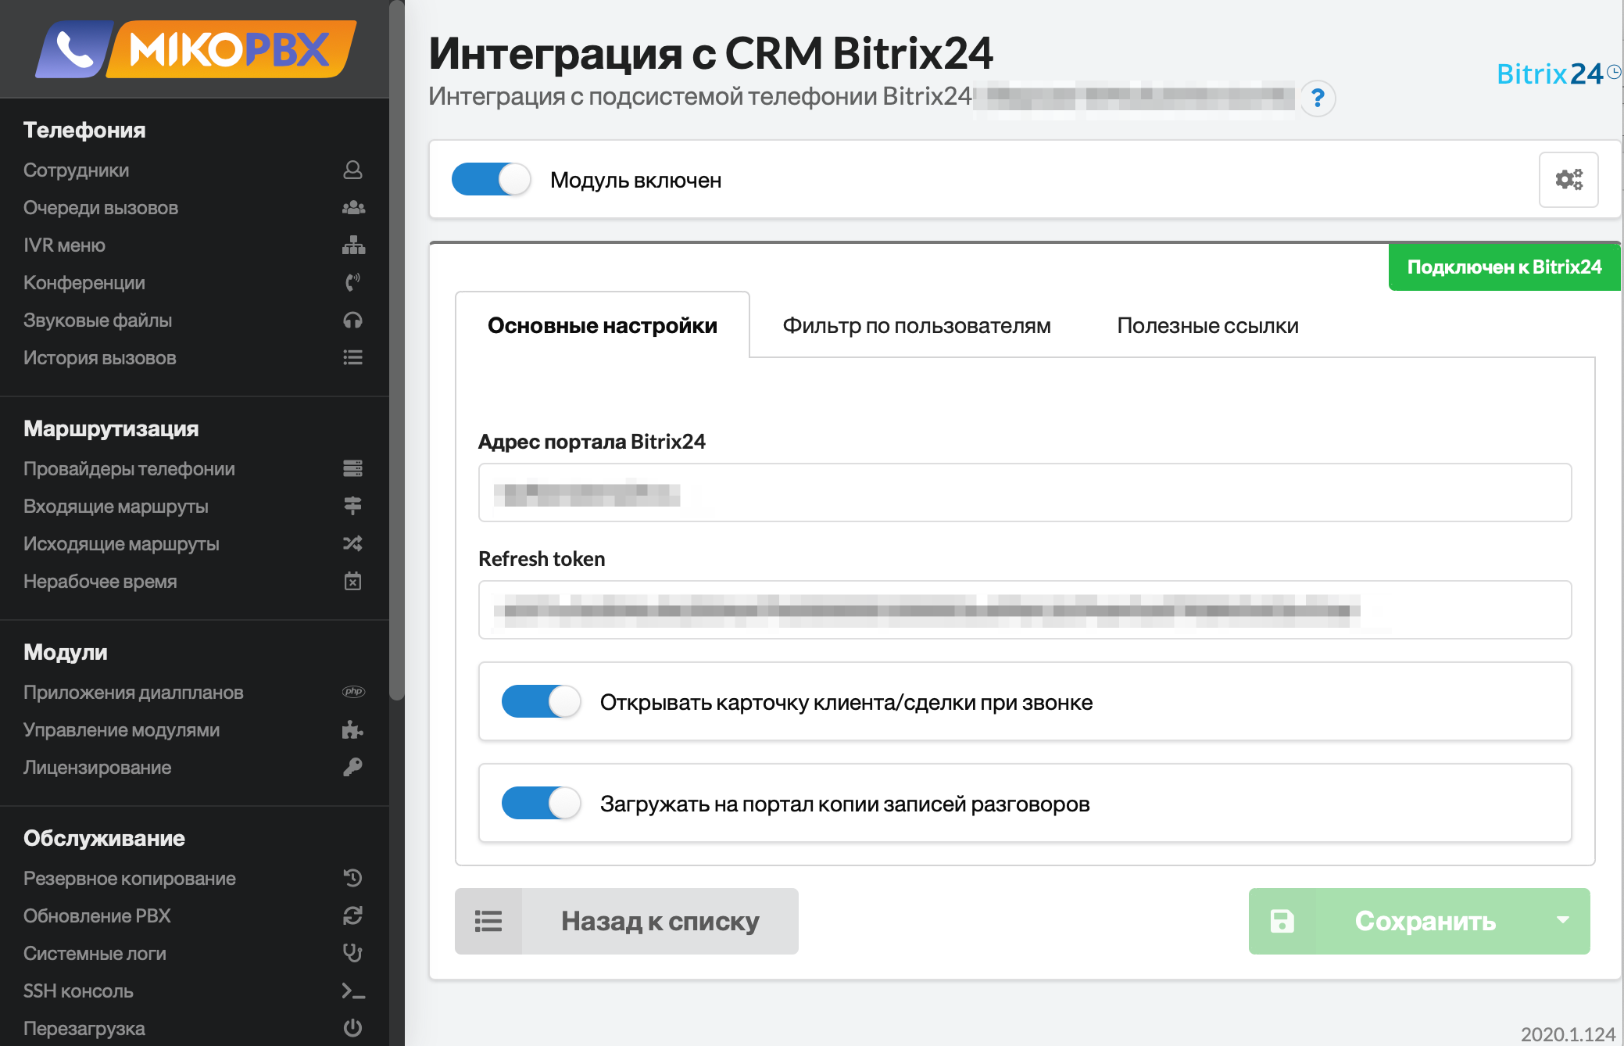This screenshot has width=1624, height=1046.
Task: Select the shuffle icon for Исходящие маршруты
Action: (x=353, y=543)
